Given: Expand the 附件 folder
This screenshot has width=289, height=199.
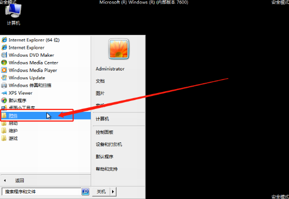Looking at the screenshot, I should tap(45, 115).
